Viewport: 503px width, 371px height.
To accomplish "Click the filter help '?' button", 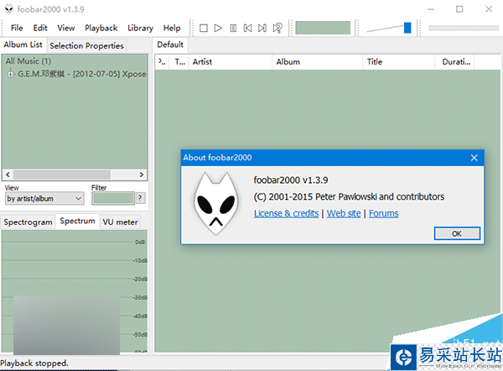I will [140, 198].
